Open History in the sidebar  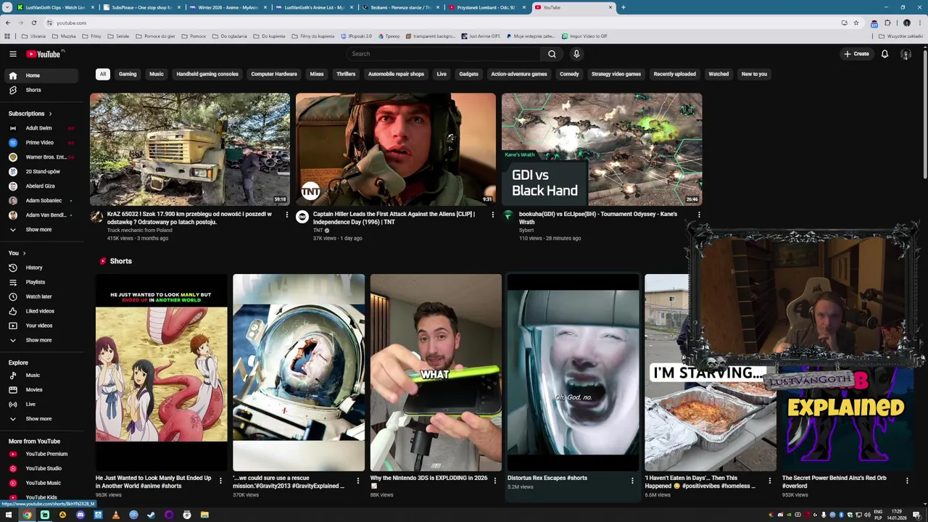[x=42, y=268]
